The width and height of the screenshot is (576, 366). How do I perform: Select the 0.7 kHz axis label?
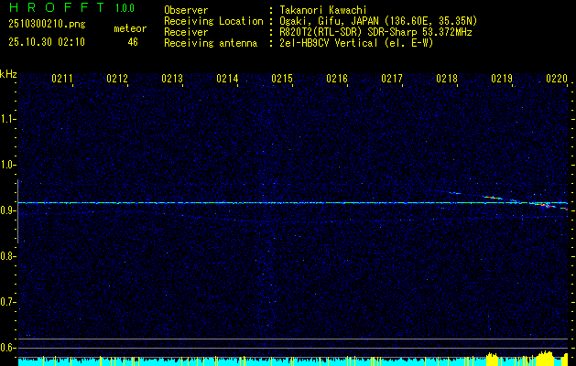8,302
